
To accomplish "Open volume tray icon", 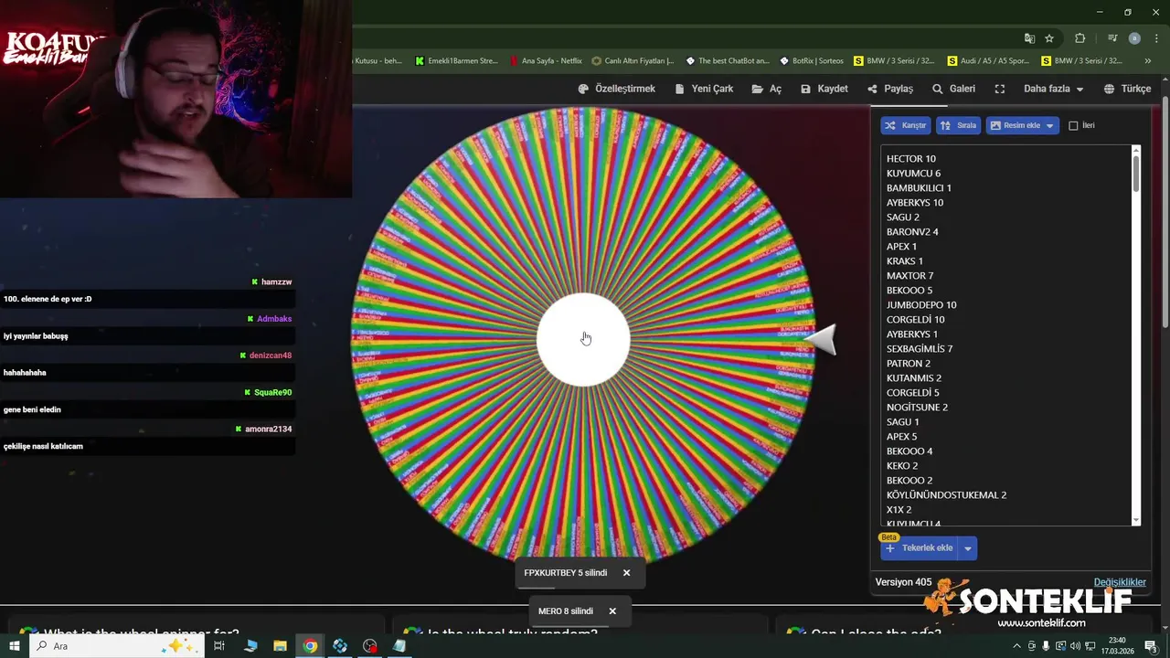I will 1076,646.
